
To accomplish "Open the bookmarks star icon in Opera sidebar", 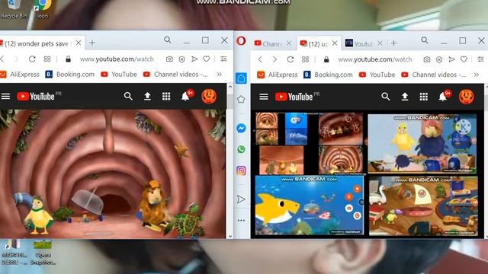I will (241, 100).
